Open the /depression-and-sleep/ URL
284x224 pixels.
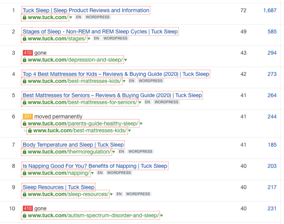(x=75, y=60)
